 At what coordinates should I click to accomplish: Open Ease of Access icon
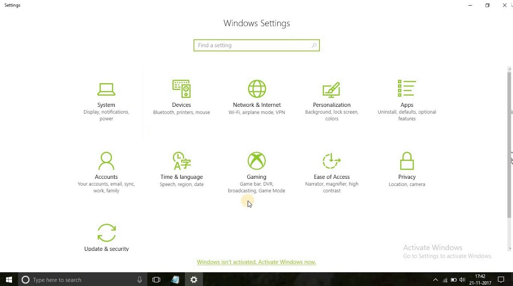click(331, 161)
